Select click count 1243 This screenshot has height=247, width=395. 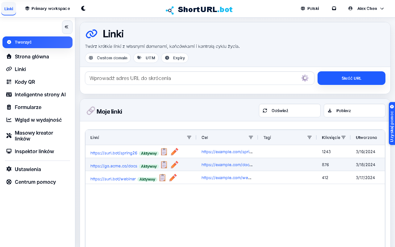pos(326,152)
